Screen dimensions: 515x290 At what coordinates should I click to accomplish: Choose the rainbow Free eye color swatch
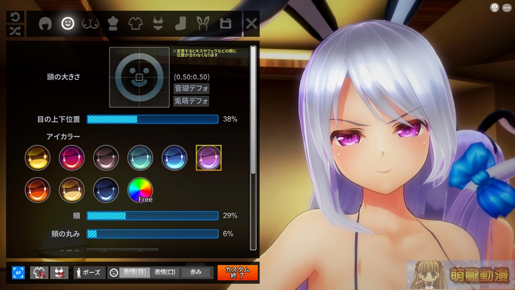click(140, 190)
